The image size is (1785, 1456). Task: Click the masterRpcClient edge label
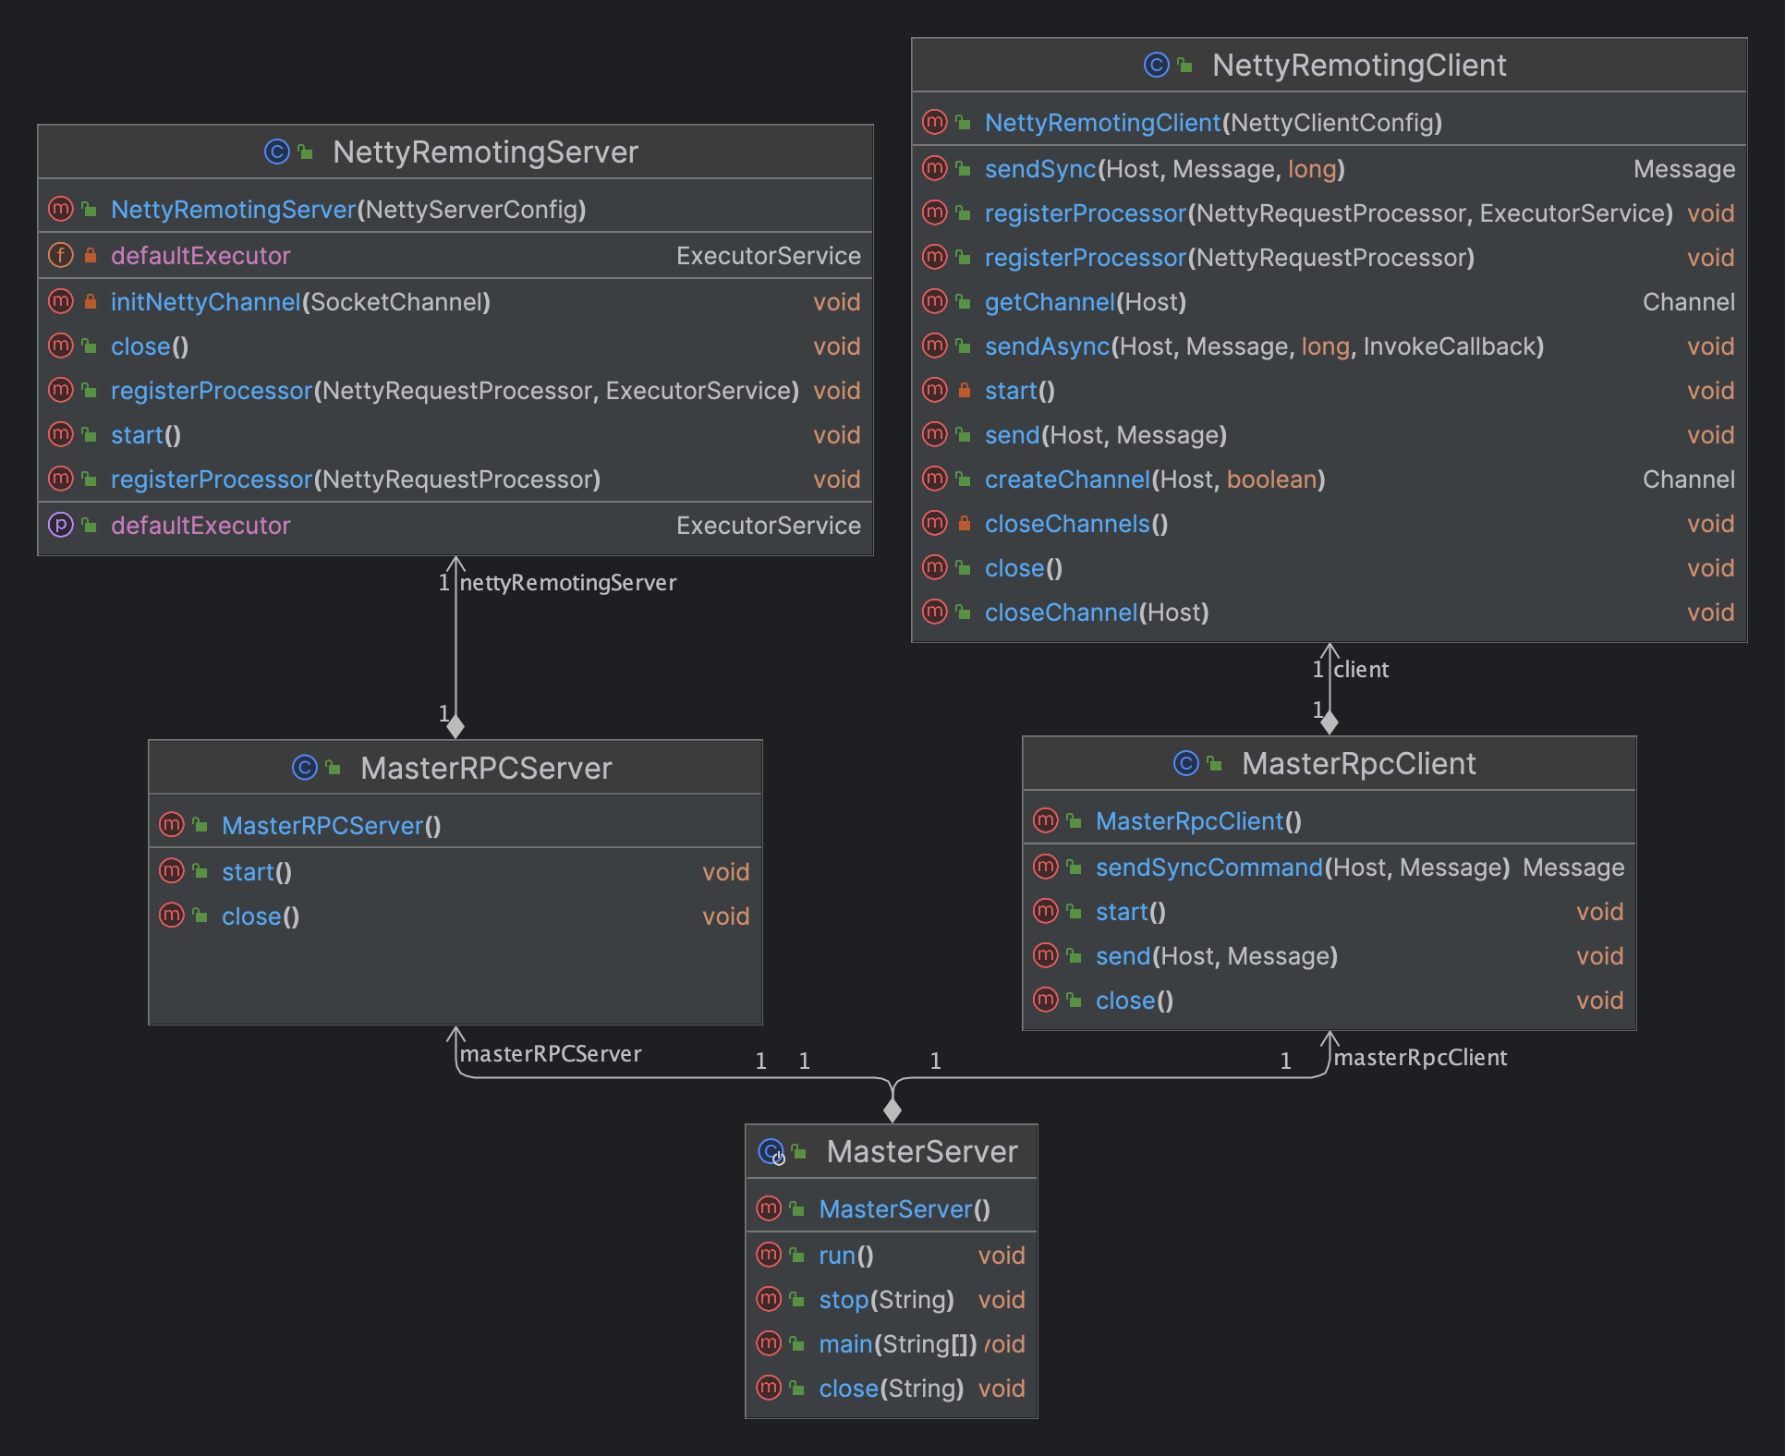tap(1420, 1057)
